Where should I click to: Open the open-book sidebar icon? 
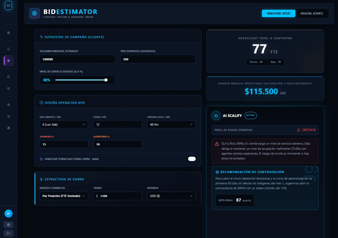[x=8, y=88]
